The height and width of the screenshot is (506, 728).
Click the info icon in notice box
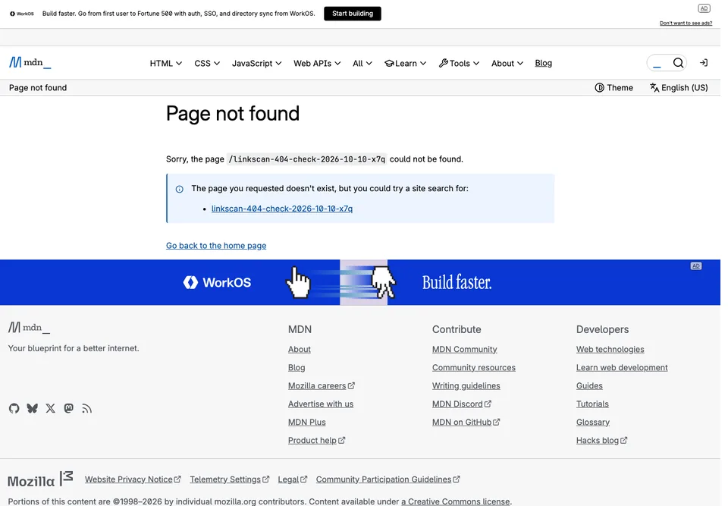point(179,189)
